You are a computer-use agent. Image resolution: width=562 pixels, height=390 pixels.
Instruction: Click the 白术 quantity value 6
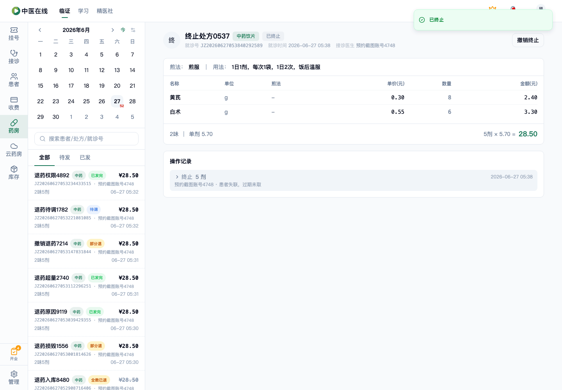pyautogui.click(x=450, y=112)
